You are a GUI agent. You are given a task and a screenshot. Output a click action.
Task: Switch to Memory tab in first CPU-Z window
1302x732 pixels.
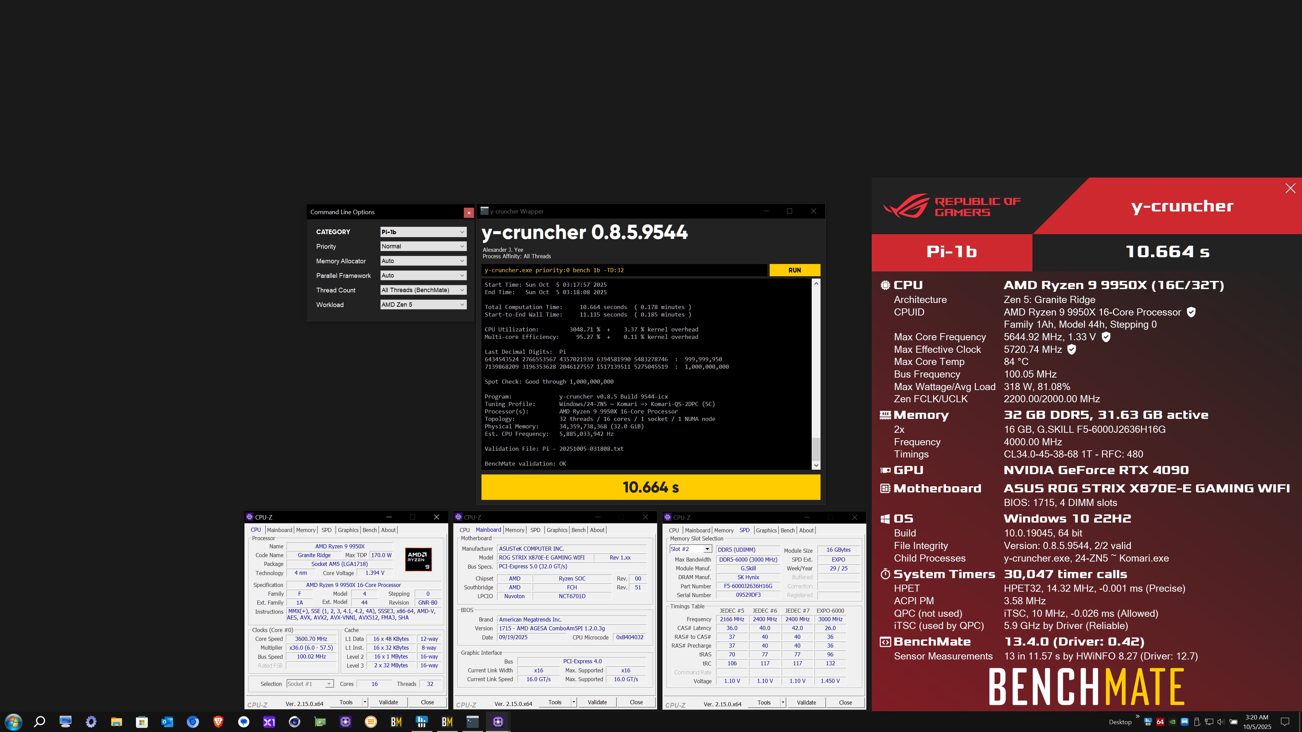(x=306, y=530)
